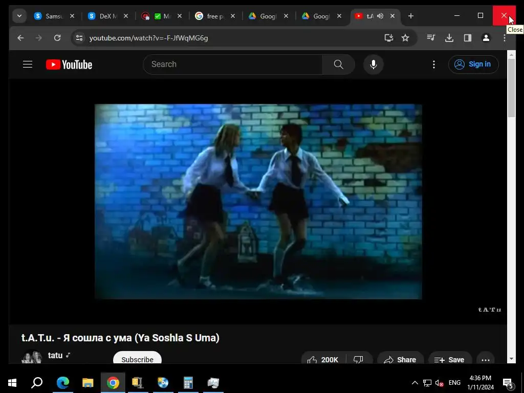The image size is (524, 393).
Task: Open YouTube settings three-dot menu
Action: [x=434, y=64]
